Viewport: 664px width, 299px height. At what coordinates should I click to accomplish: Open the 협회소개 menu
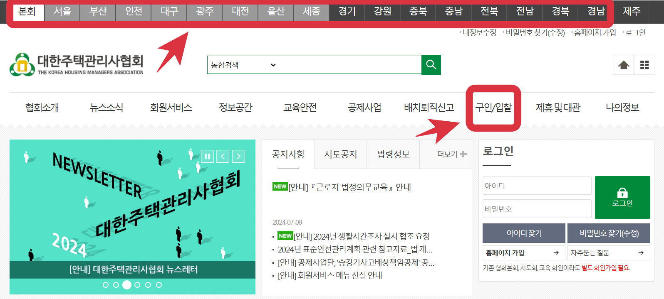(42, 108)
